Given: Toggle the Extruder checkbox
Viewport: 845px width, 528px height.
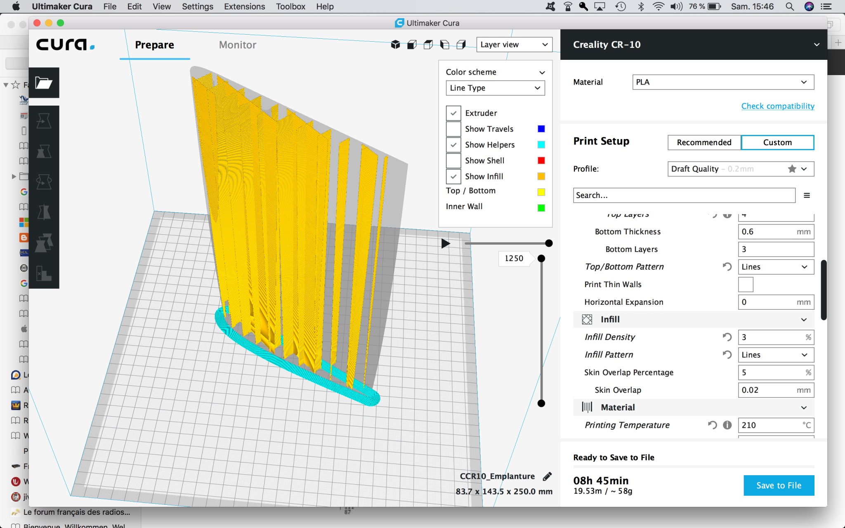Looking at the screenshot, I should tap(453, 113).
